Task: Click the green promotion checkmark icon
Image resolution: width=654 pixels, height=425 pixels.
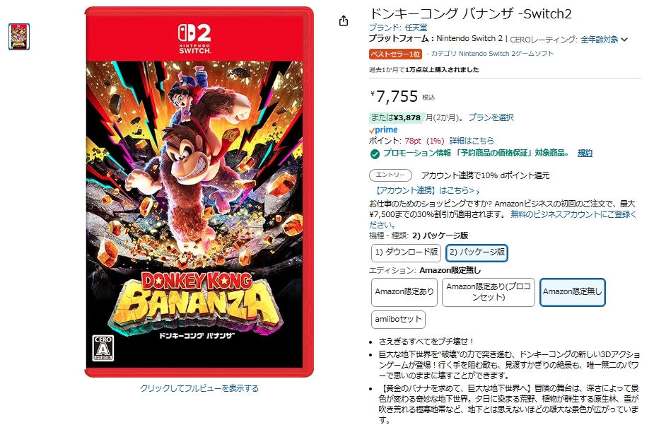Action: coord(375,154)
